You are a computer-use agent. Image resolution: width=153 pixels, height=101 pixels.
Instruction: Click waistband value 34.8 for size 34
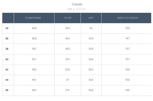coord(34,28)
